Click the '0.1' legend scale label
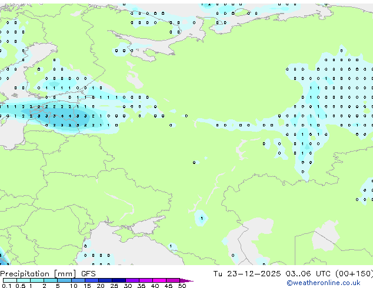The width and height of the screenshot is (373, 288). [6, 286]
